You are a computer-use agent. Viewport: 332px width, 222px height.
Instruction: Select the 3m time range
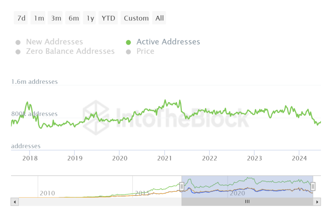tap(55, 18)
